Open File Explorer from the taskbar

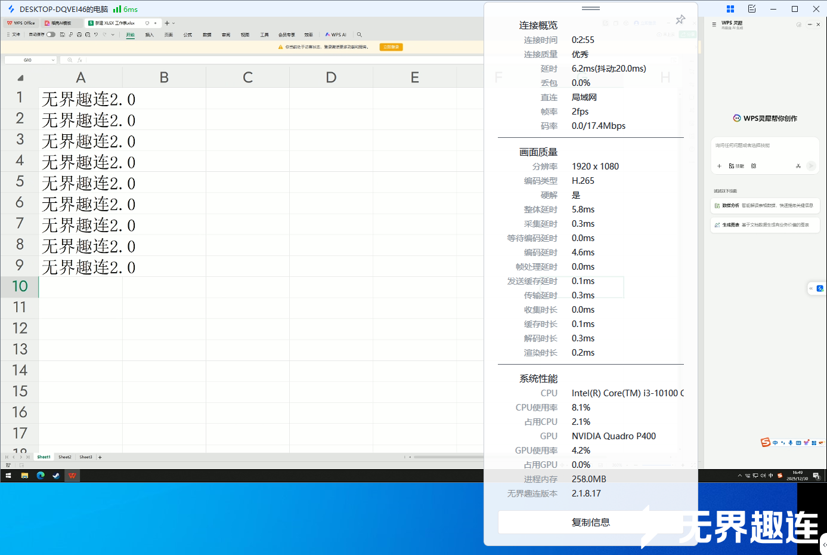pyautogui.click(x=24, y=476)
